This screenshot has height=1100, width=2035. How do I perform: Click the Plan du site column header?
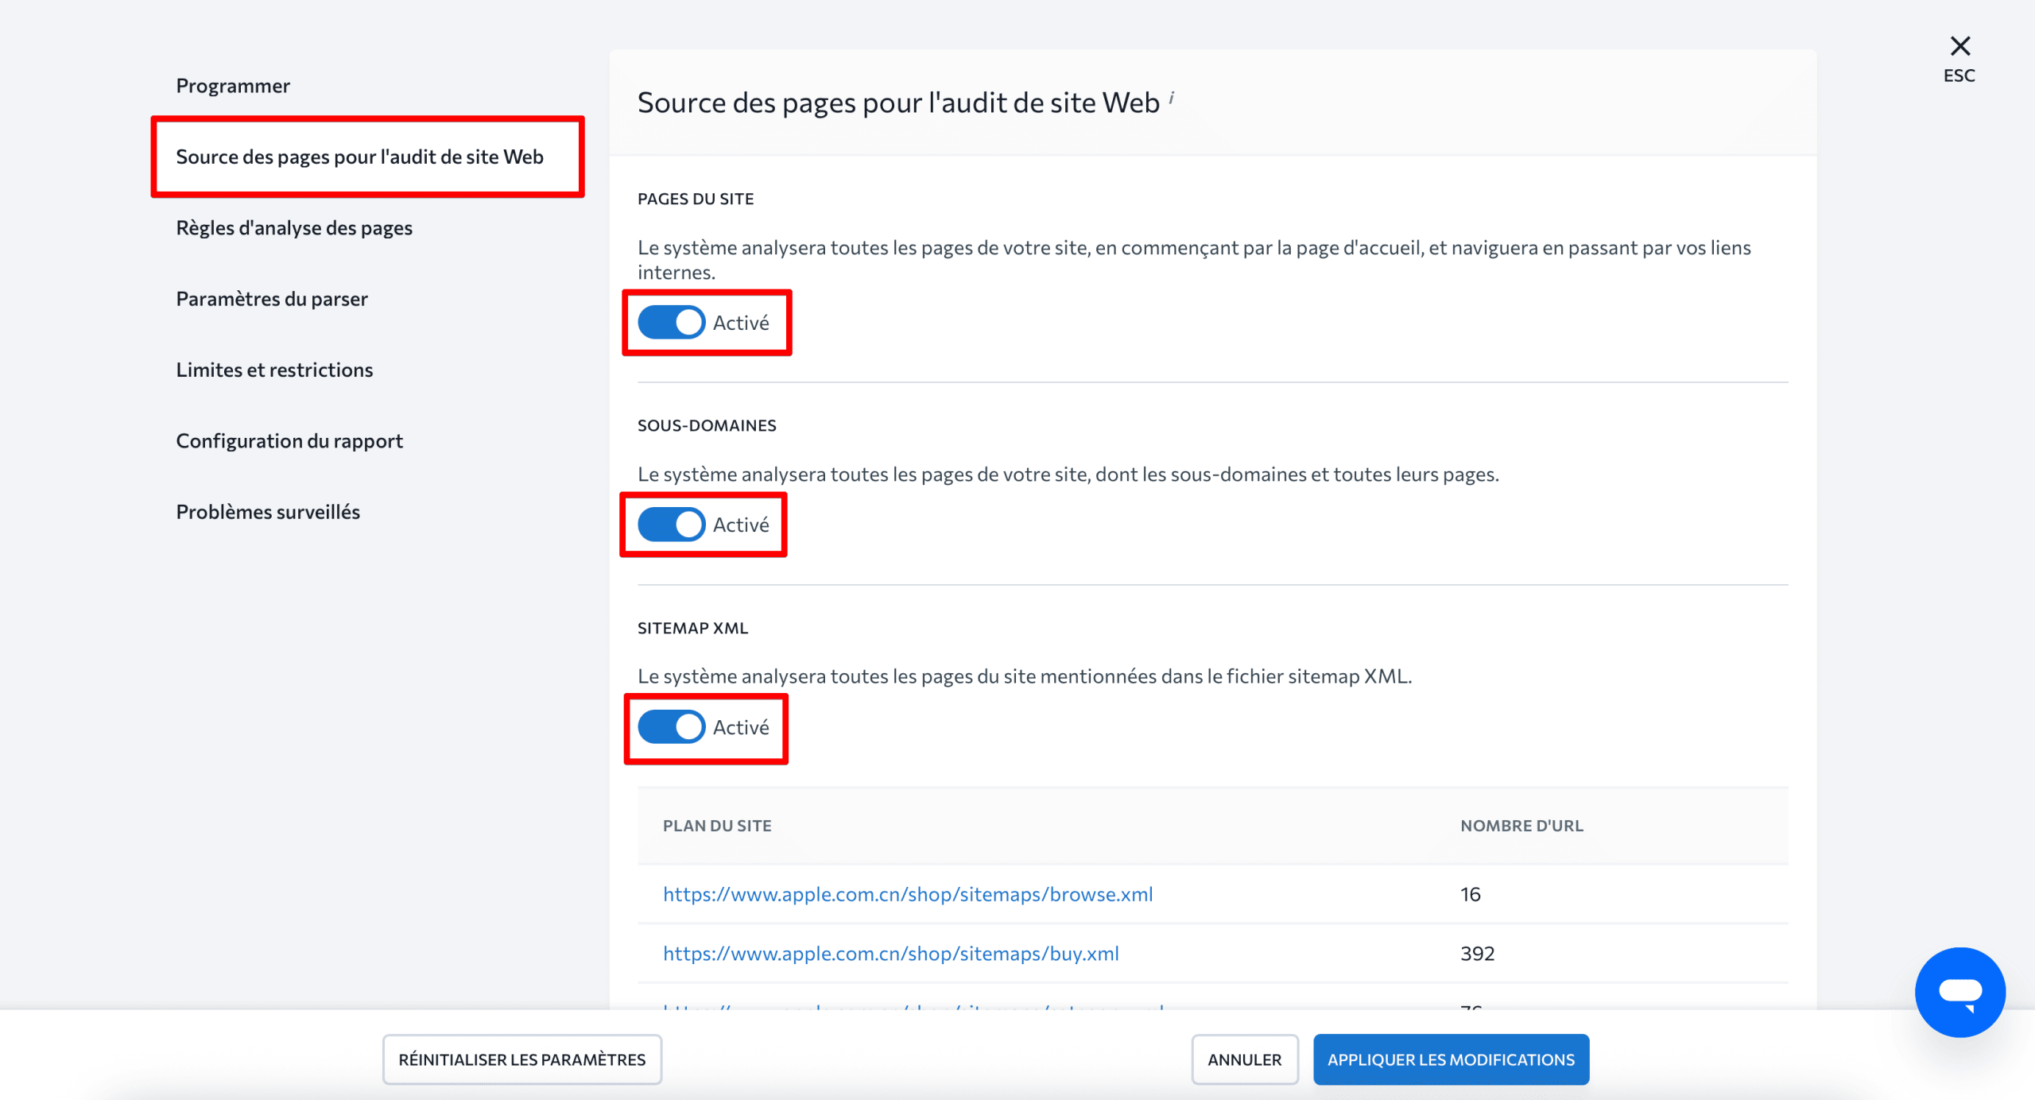(x=717, y=826)
